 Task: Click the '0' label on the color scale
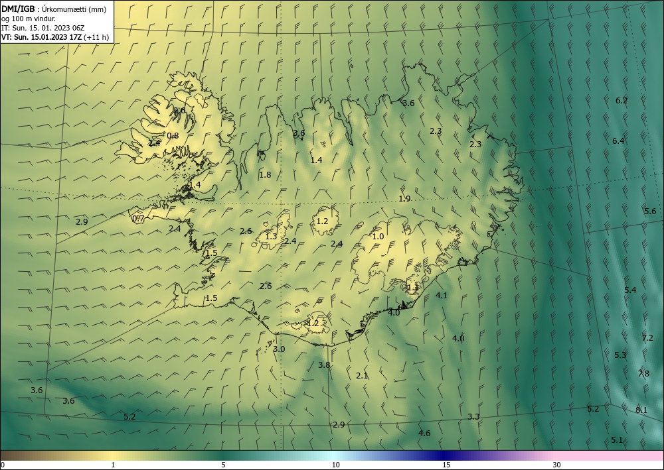point(3,465)
